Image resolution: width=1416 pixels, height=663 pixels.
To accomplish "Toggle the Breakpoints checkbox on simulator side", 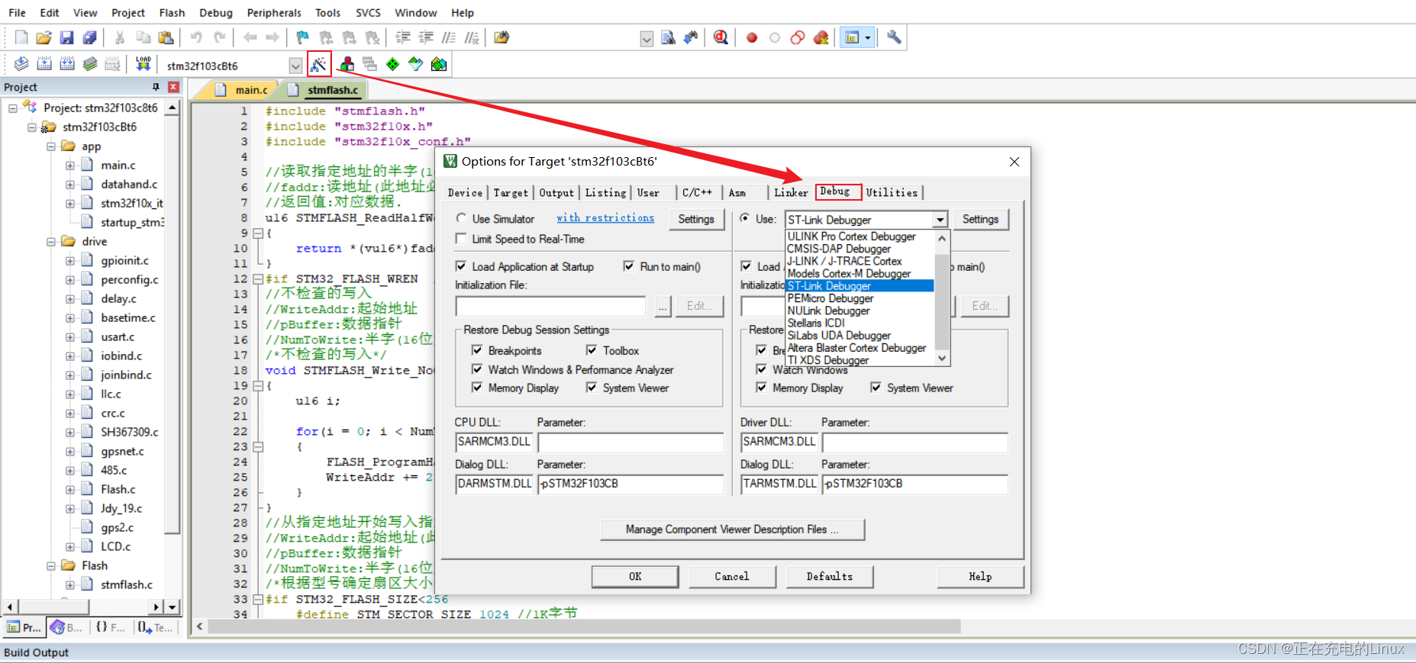I will 477,350.
